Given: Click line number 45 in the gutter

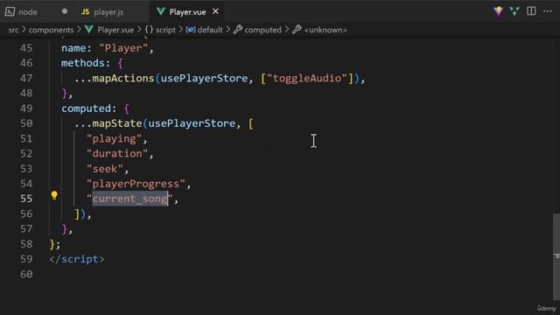Looking at the screenshot, I should (26, 48).
